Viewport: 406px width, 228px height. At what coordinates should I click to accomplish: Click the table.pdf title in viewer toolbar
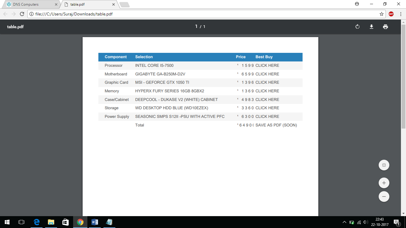pyautogui.click(x=15, y=27)
